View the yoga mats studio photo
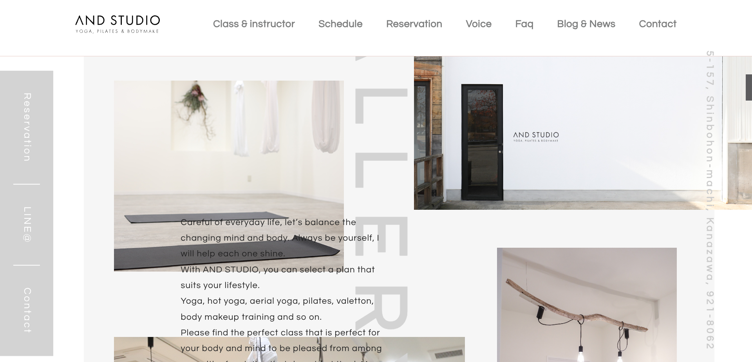Image resolution: width=752 pixels, height=362 pixels. coord(229,176)
